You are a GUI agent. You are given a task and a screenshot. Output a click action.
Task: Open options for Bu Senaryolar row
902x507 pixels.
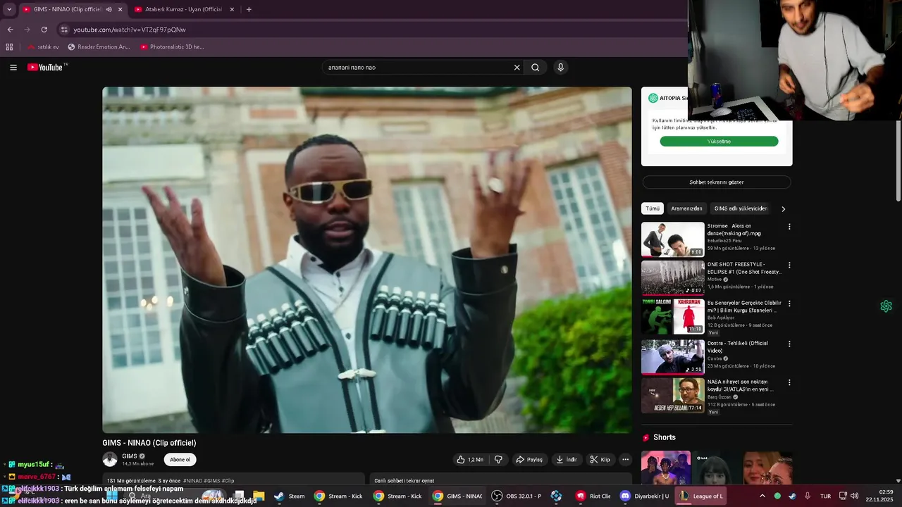(x=789, y=303)
